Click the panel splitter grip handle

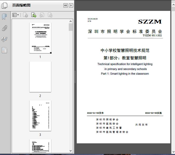pos(75,77)
